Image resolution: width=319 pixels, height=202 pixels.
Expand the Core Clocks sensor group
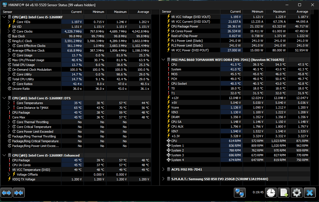(9, 31)
